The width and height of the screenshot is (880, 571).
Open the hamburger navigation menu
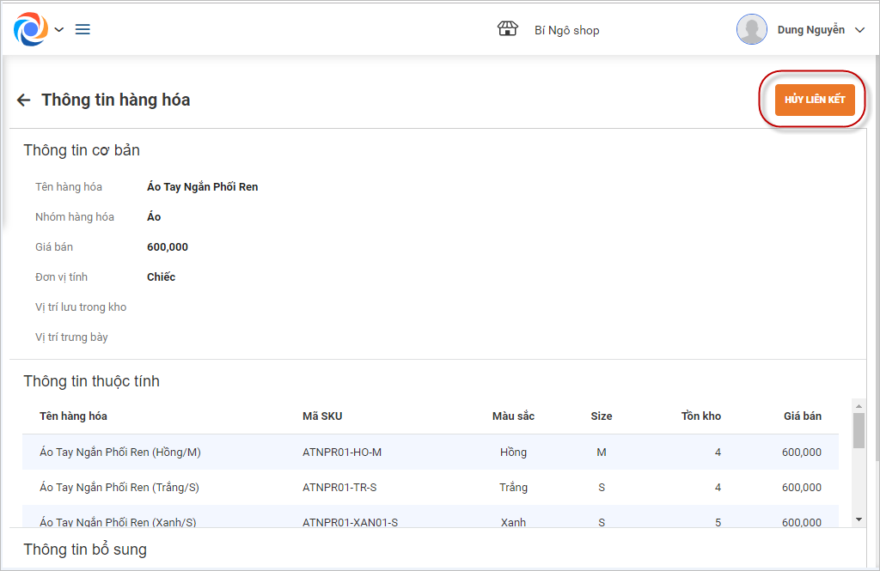coord(82,30)
